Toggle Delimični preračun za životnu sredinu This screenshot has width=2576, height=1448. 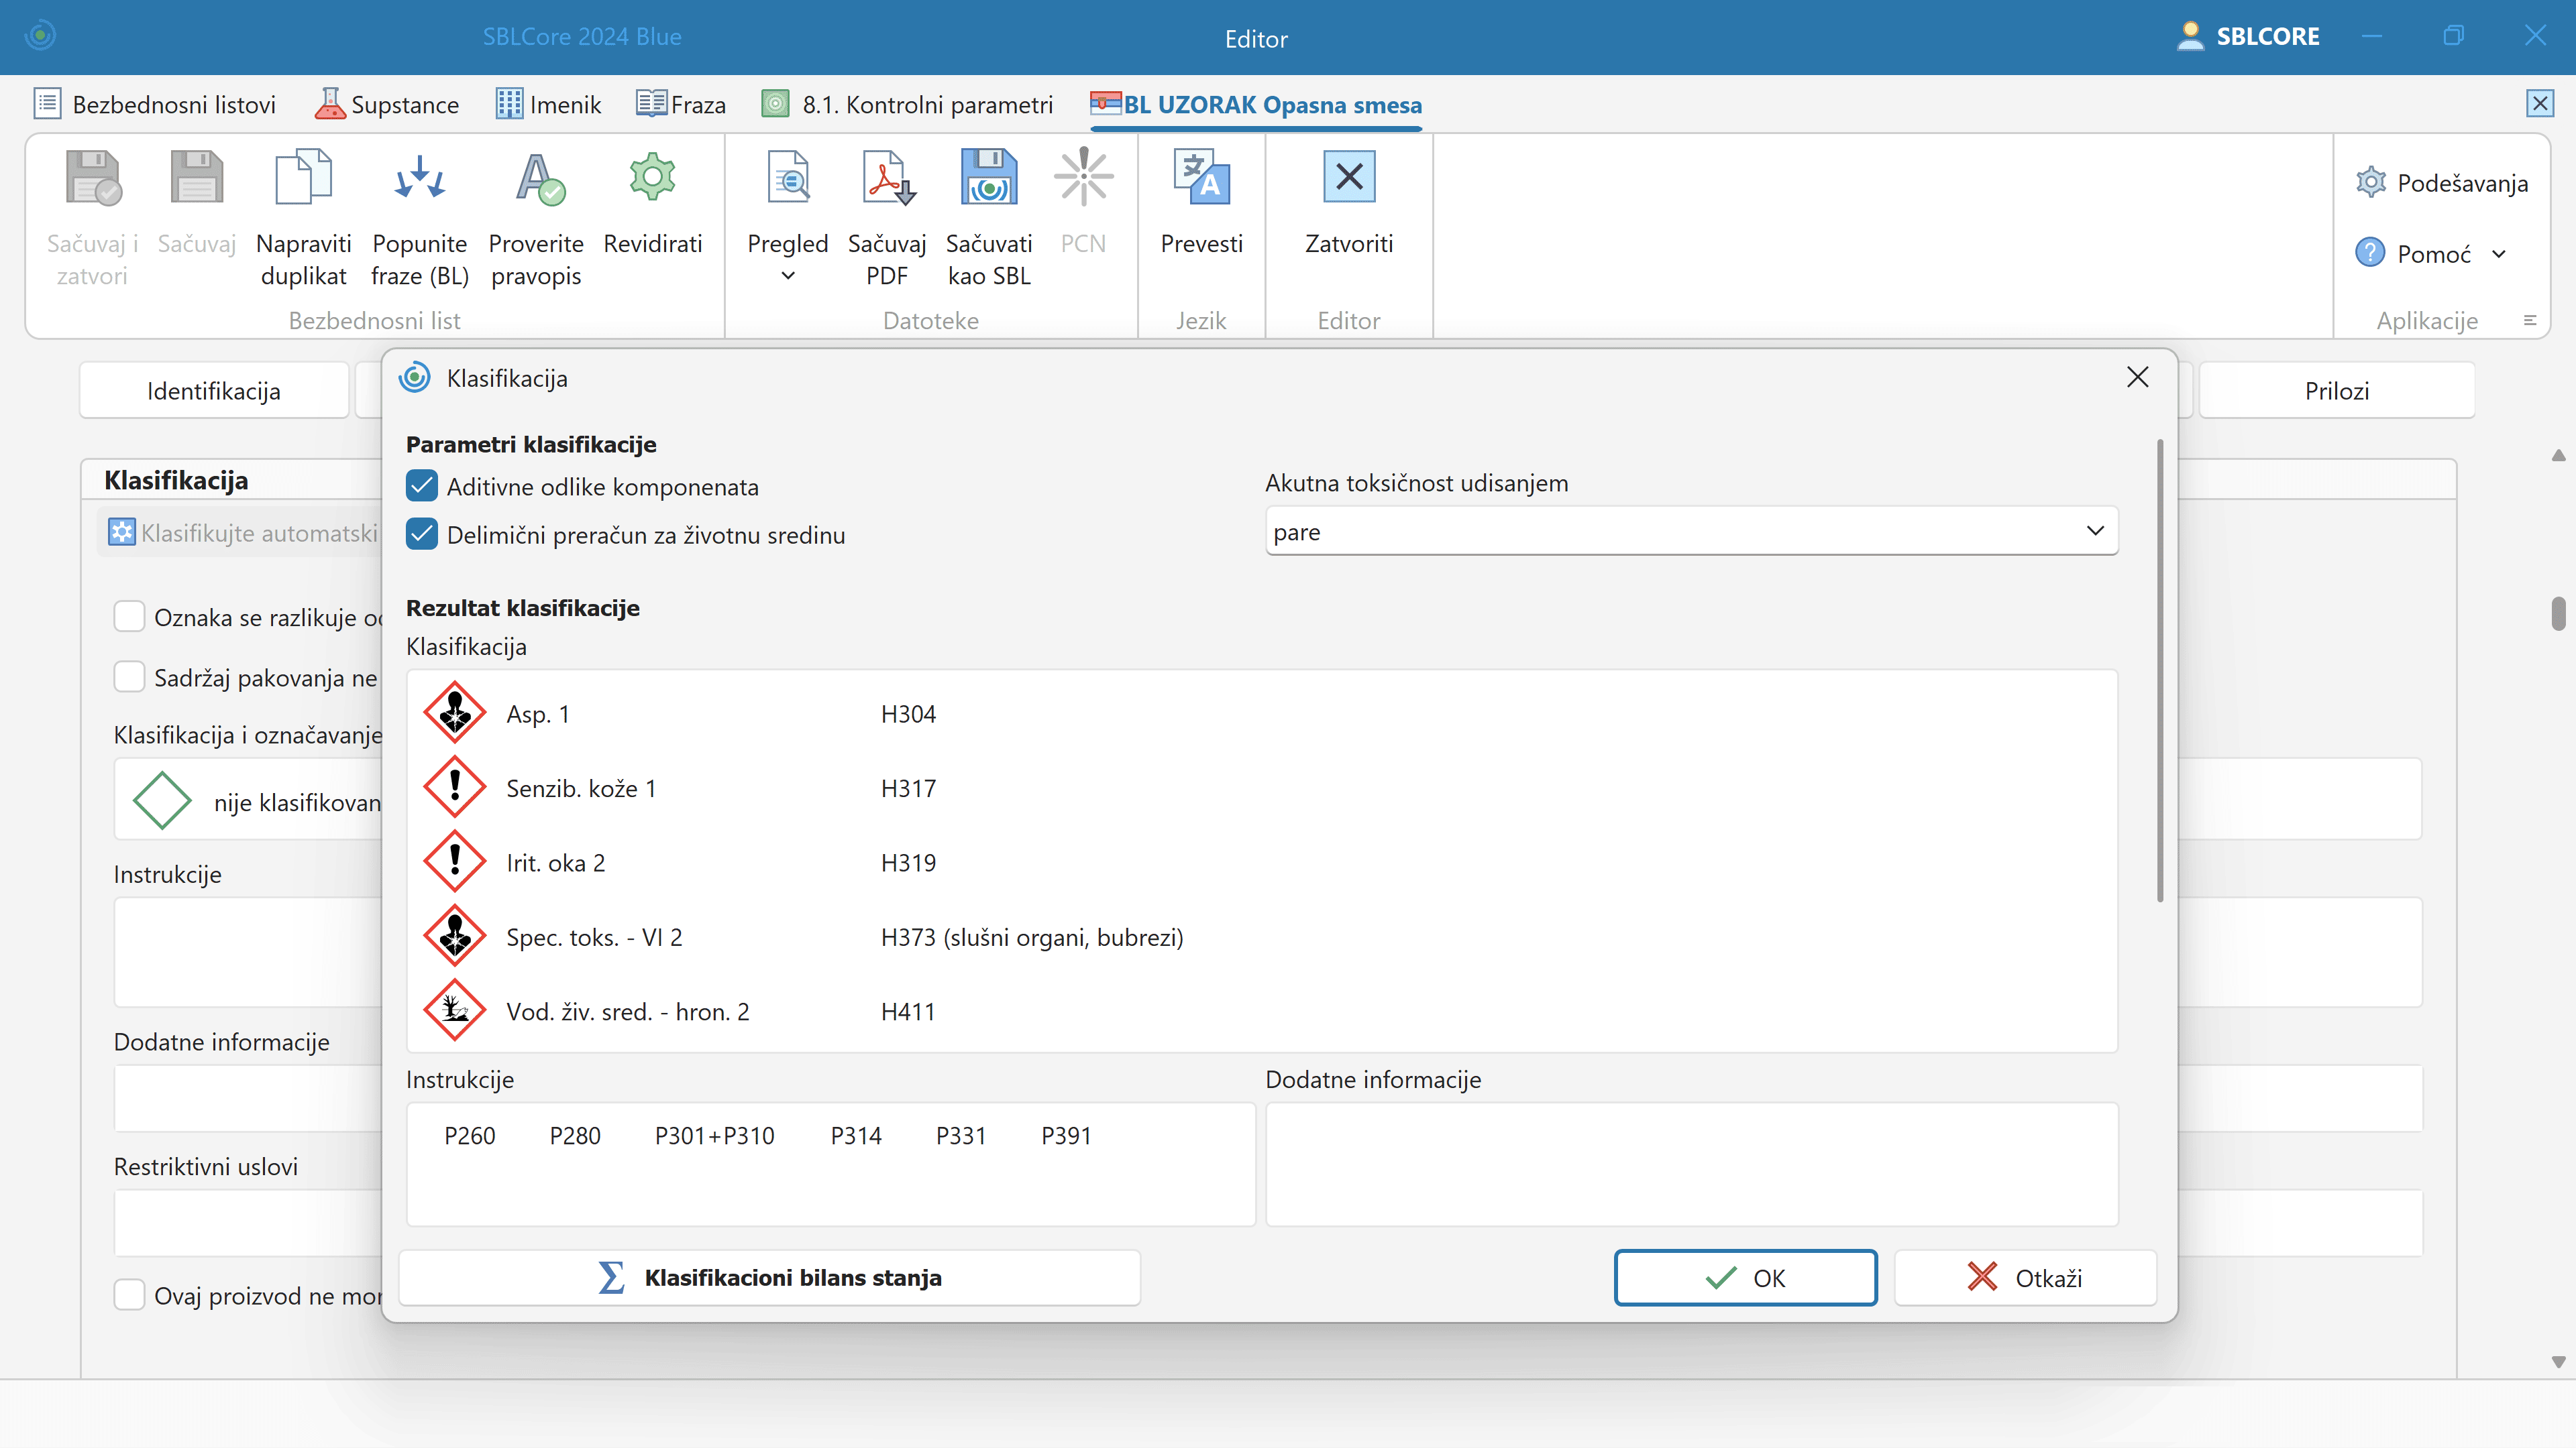tap(422, 535)
